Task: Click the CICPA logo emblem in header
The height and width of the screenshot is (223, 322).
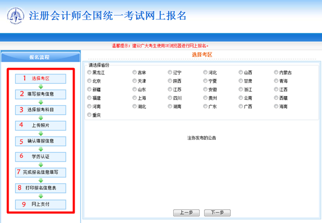Action: pyautogui.click(x=16, y=16)
